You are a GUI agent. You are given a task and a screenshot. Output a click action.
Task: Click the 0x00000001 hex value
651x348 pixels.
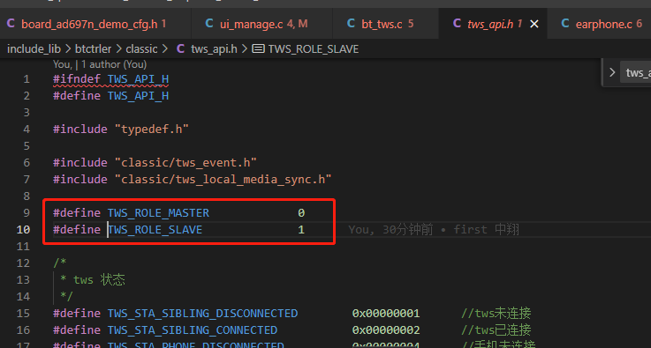pyautogui.click(x=386, y=314)
